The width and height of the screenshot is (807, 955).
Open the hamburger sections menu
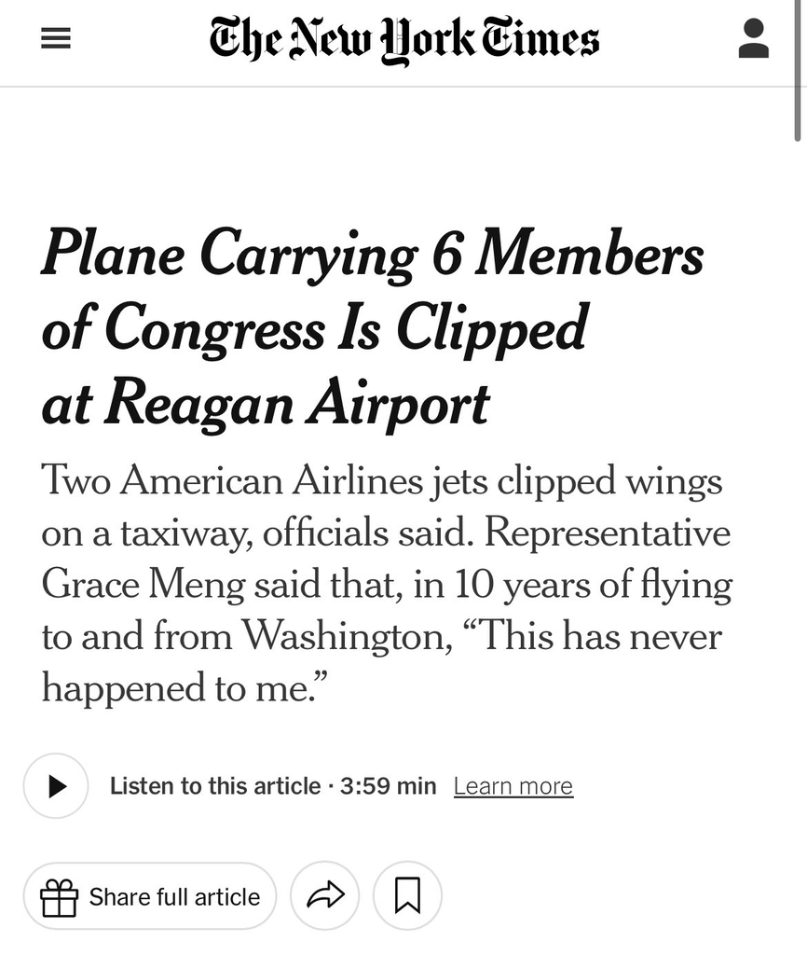[55, 39]
